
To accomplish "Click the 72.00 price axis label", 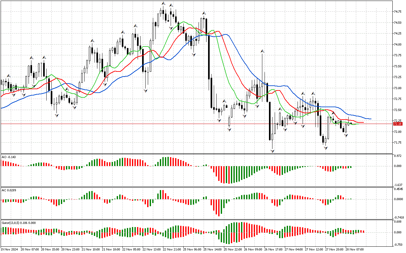I will tap(397, 132).
